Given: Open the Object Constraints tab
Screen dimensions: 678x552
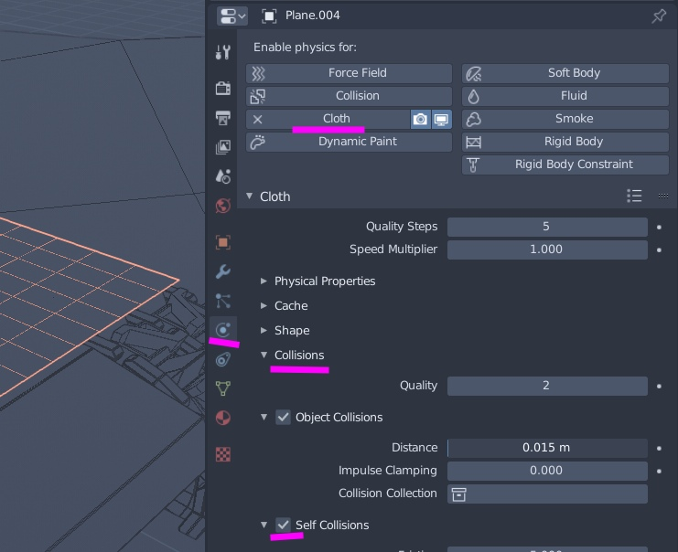Looking at the screenshot, I should pos(223,359).
